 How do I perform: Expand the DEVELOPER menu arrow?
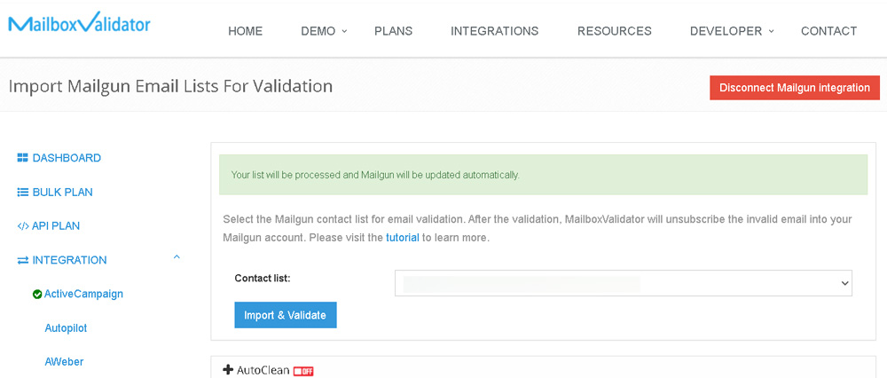coord(771,32)
